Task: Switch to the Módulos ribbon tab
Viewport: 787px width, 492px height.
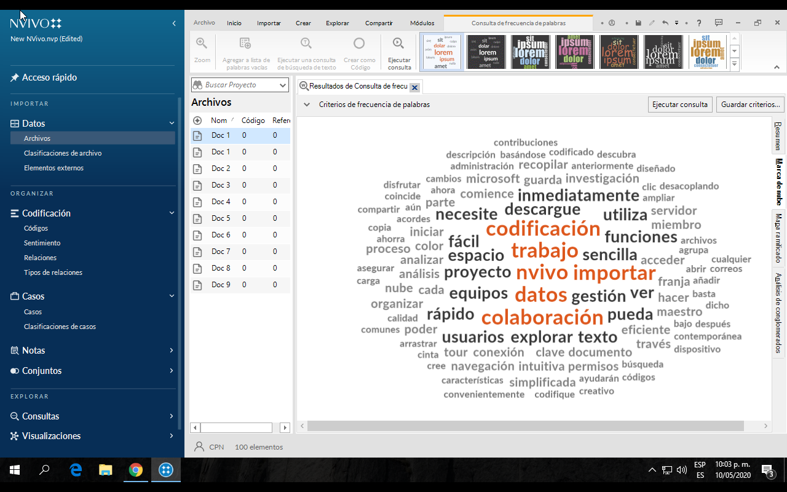Action: pyautogui.click(x=422, y=23)
